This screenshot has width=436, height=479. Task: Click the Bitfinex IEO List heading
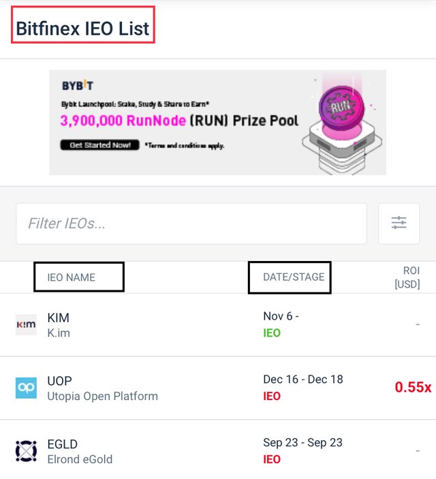coord(83,29)
